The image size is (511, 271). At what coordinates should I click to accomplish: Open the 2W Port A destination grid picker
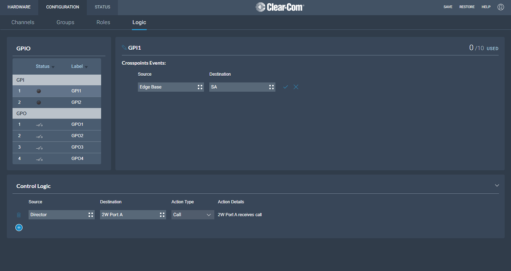[x=162, y=214]
